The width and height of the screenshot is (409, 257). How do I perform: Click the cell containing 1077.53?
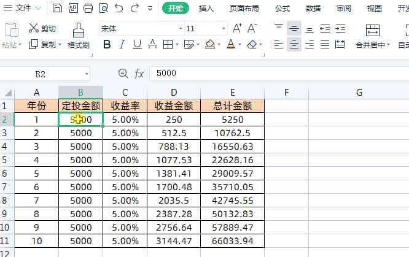point(174,159)
